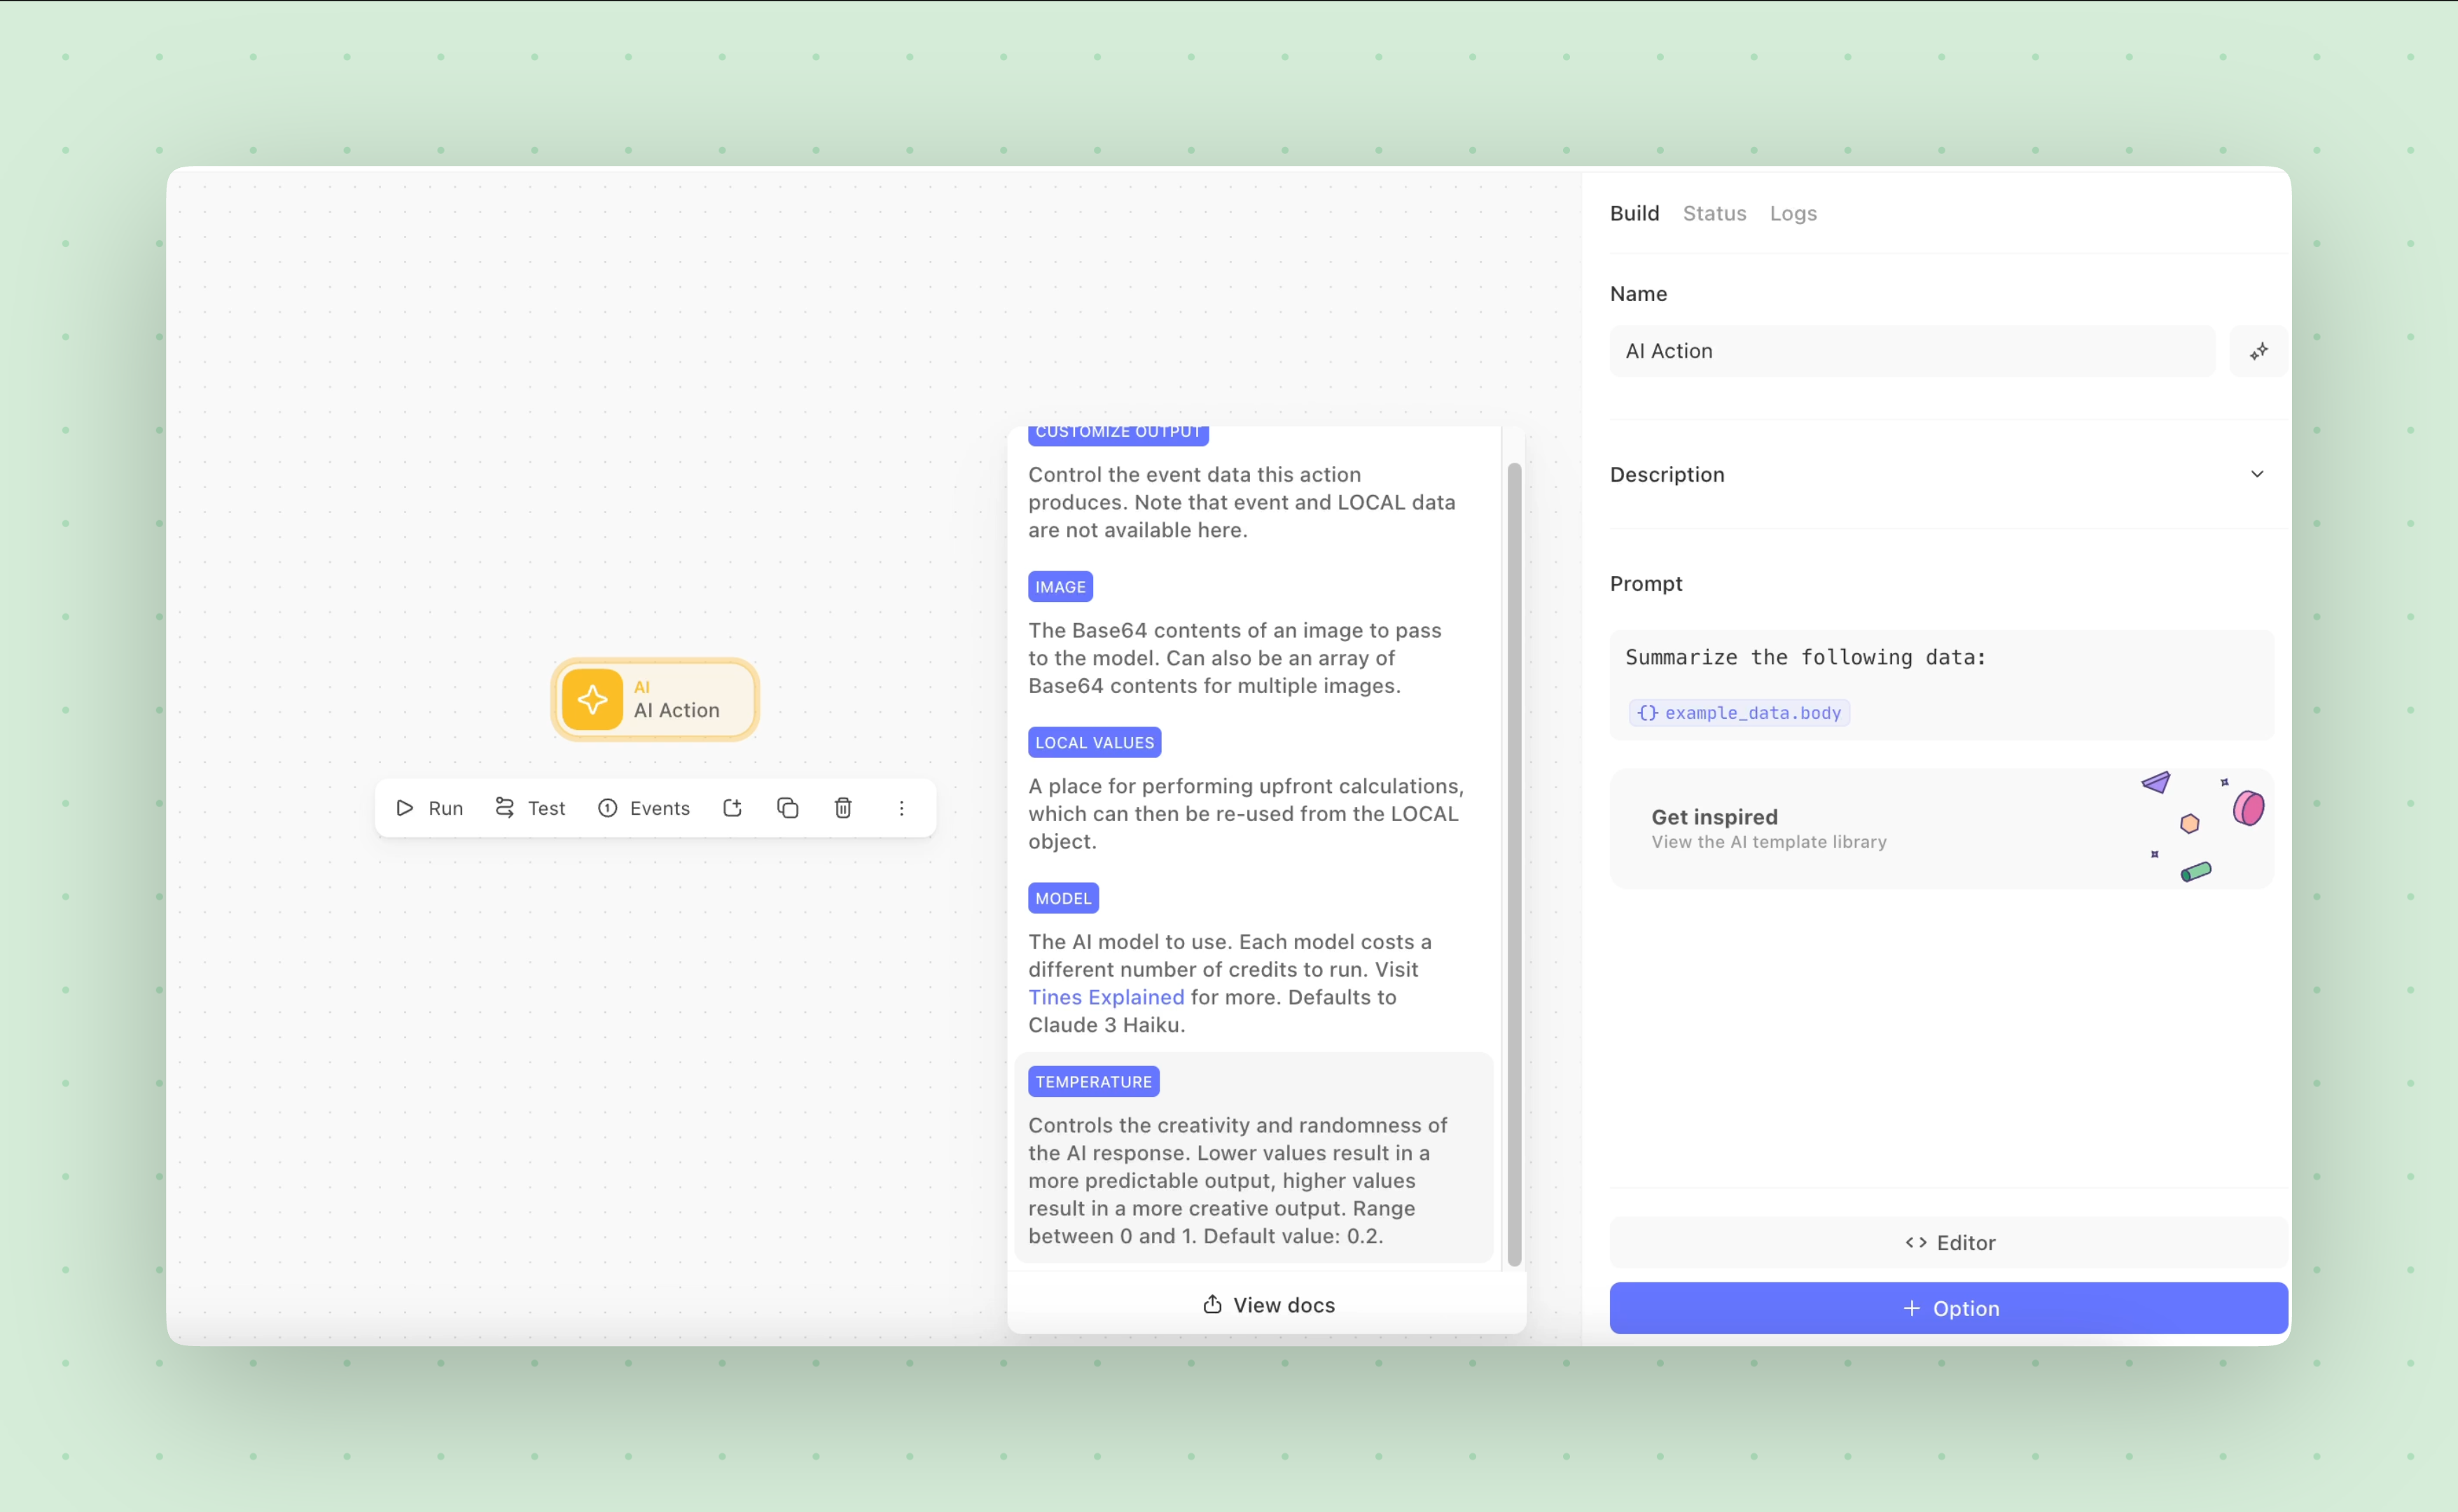Select the TEMPERATURE option
This screenshot has width=2458, height=1512.
coord(1254,1158)
